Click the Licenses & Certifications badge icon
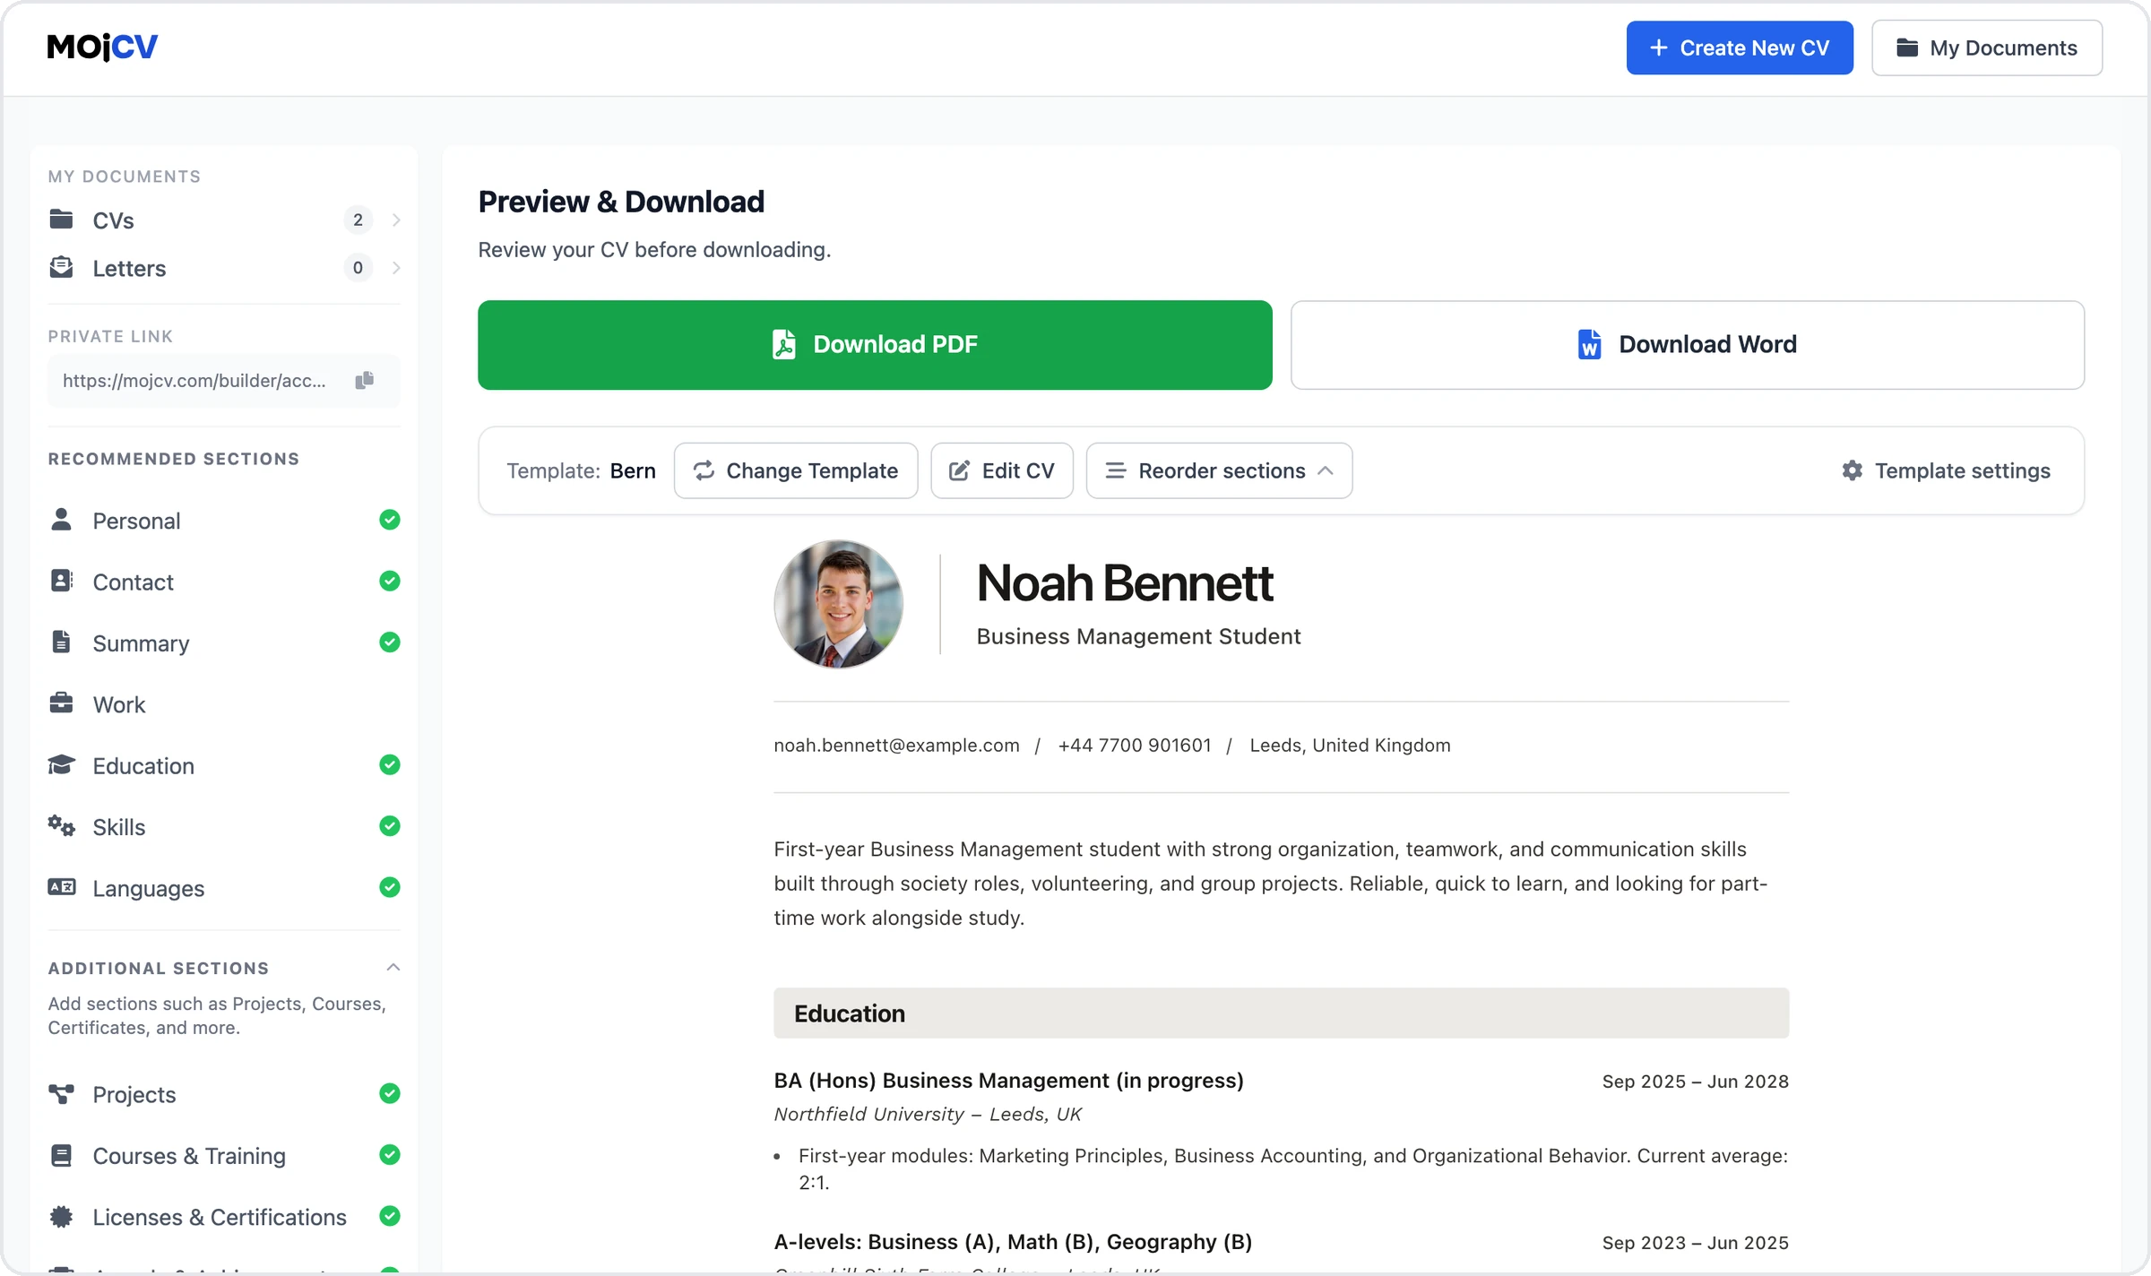Viewport: 2151px width, 1276px height. click(61, 1216)
